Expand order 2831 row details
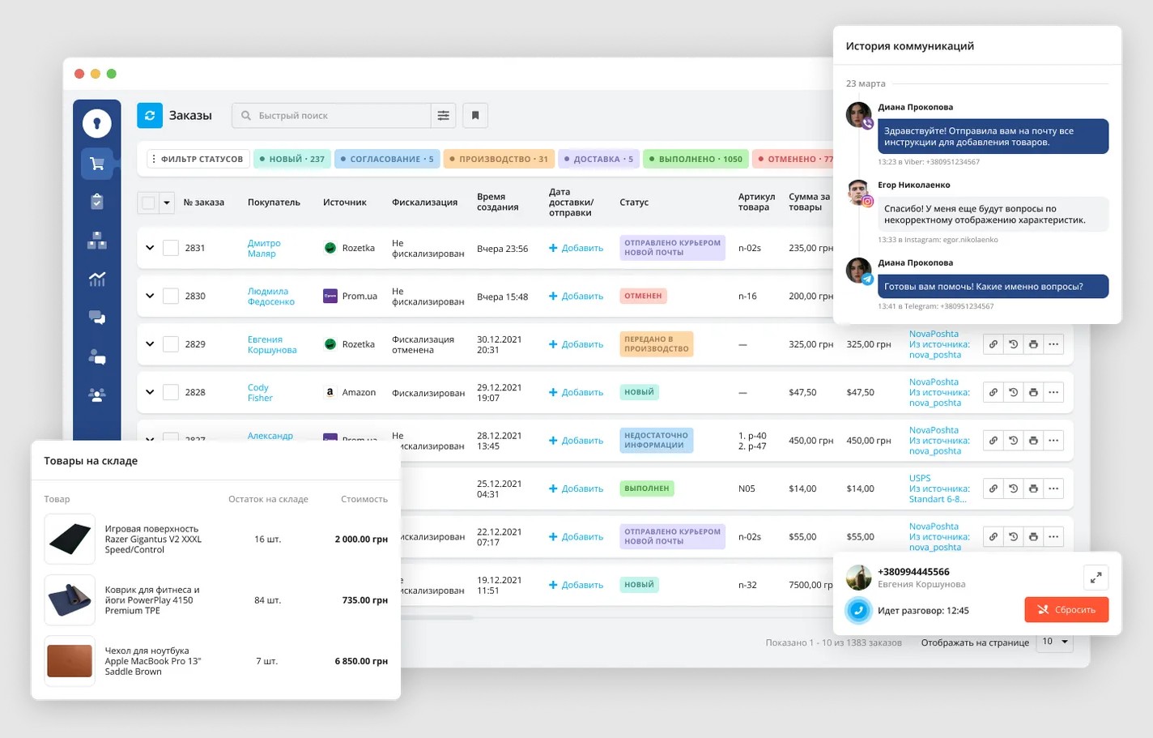This screenshot has width=1153, height=738. coord(150,248)
